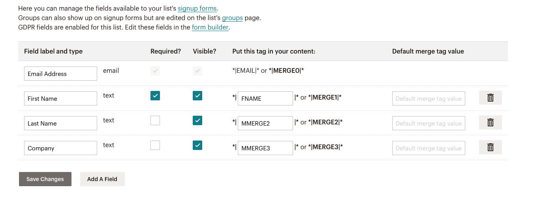Go to the list's groups page link
The width and height of the screenshot is (547, 209).
pyautogui.click(x=232, y=18)
